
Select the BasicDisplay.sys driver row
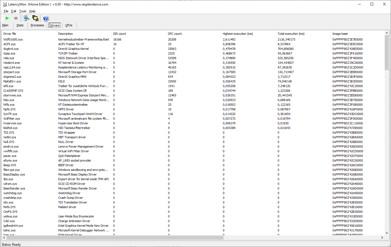193,174
